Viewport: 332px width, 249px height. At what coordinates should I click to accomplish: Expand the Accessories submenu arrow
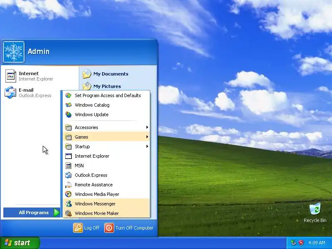[147, 127]
